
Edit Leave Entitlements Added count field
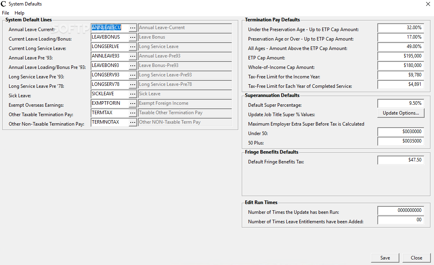tap(401, 220)
